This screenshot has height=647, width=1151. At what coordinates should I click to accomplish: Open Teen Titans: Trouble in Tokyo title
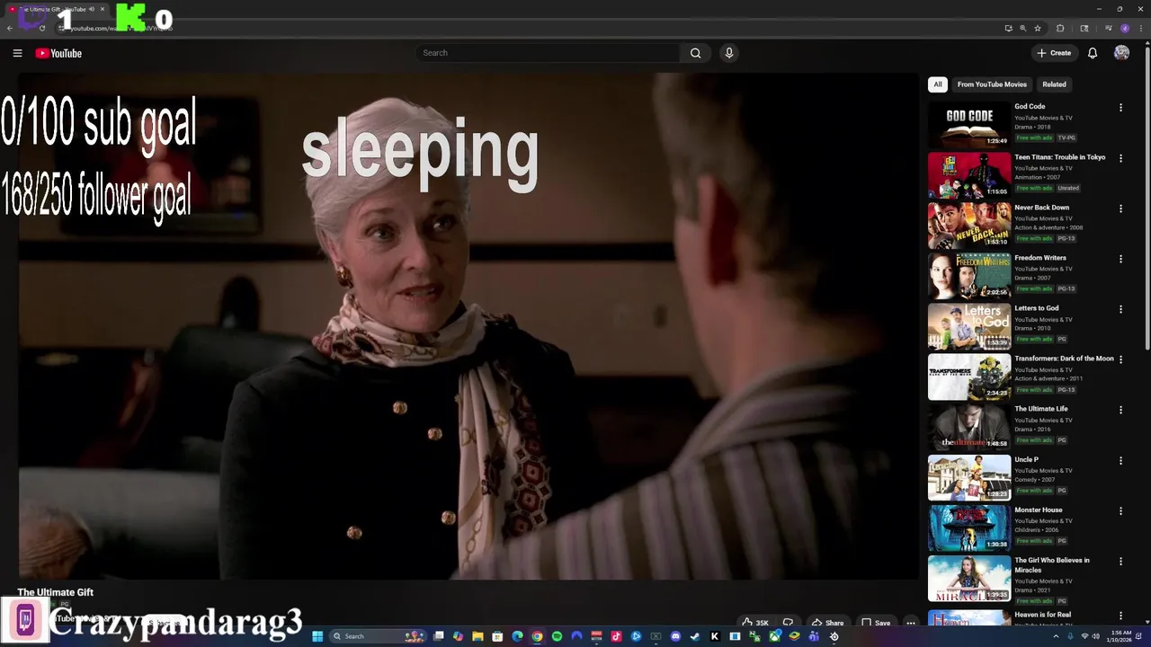pyautogui.click(x=1060, y=157)
